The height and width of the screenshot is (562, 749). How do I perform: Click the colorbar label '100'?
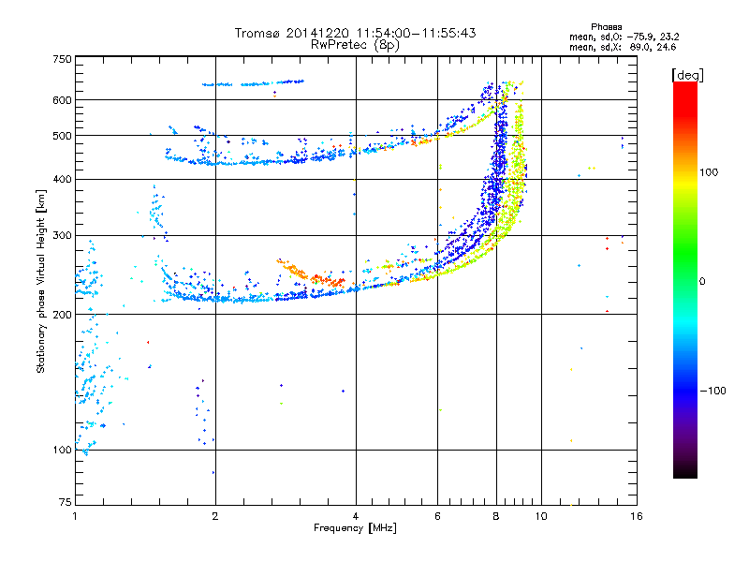pos(709,172)
